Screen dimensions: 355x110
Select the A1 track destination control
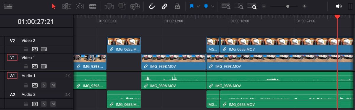tap(12, 76)
